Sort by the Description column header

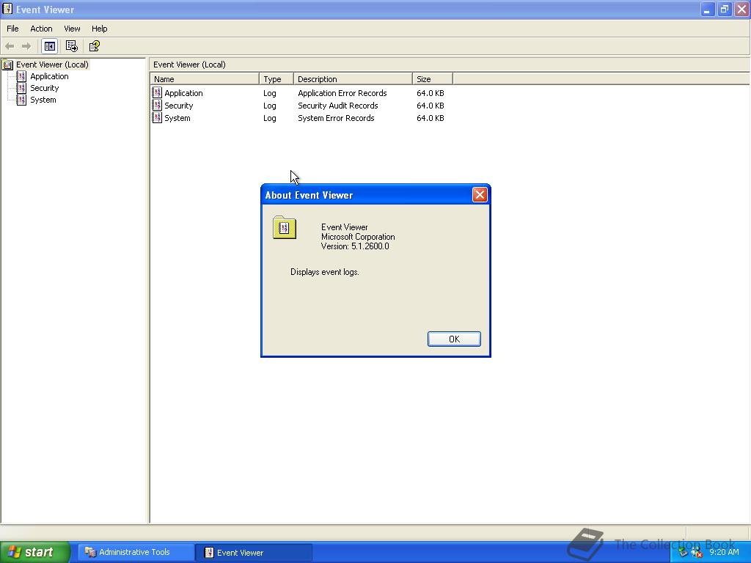pos(353,79)
